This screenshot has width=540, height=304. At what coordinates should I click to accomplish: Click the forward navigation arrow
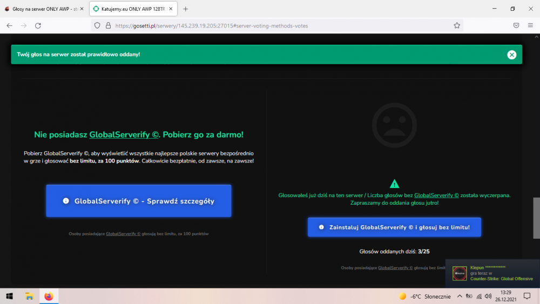click(24, 25)
